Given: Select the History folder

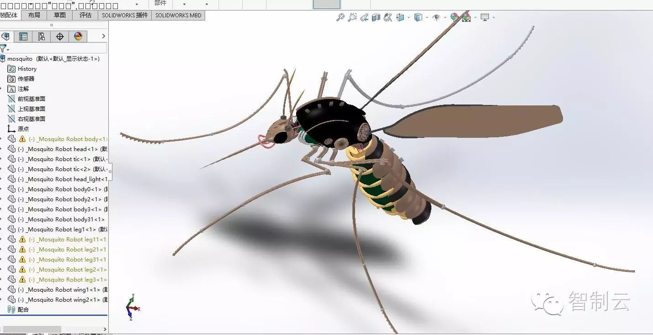Looking at the screenshot, I should (22, 69).
